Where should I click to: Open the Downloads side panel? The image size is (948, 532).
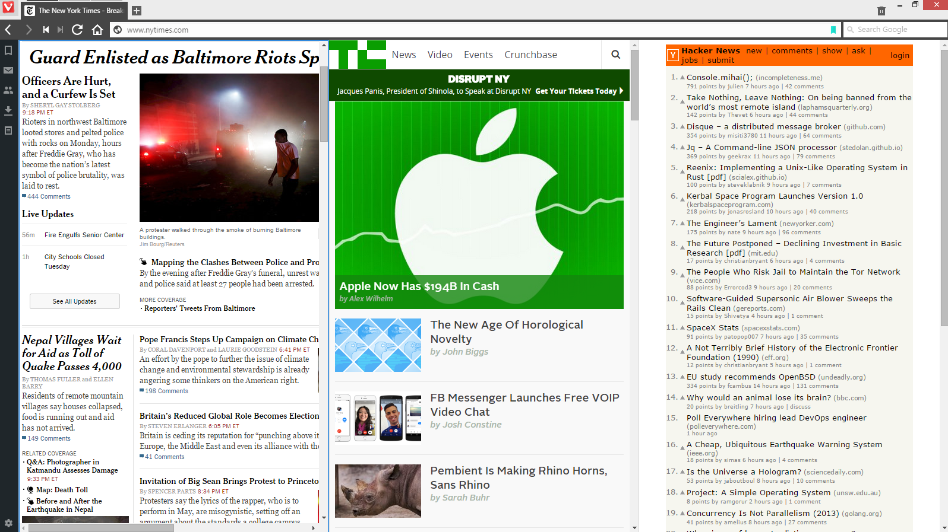click(8, 110)
